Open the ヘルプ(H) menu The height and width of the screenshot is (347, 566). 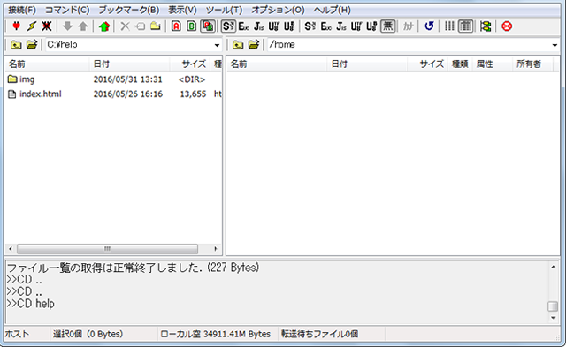pyautogui.click(x=333, y=10)
